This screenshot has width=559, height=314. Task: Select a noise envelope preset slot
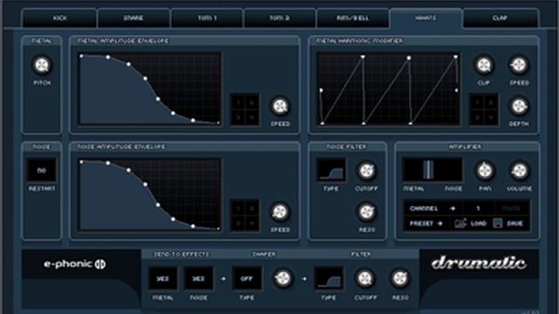245,215
